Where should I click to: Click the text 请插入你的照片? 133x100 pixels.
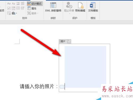[37, 86]
